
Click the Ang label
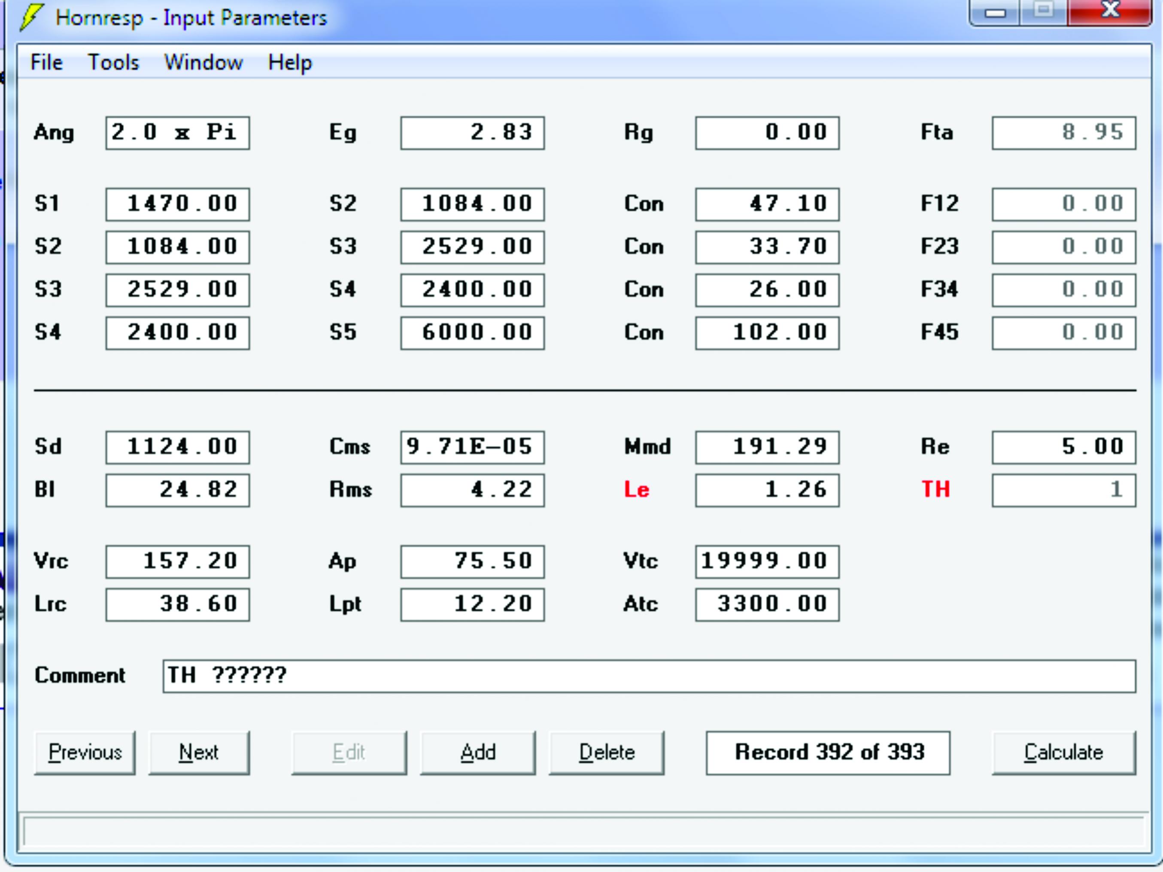coord(54,133)
